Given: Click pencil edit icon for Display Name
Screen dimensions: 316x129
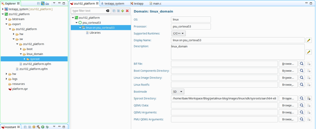Looking at the screenshot, I should click(x=309, y=40).
